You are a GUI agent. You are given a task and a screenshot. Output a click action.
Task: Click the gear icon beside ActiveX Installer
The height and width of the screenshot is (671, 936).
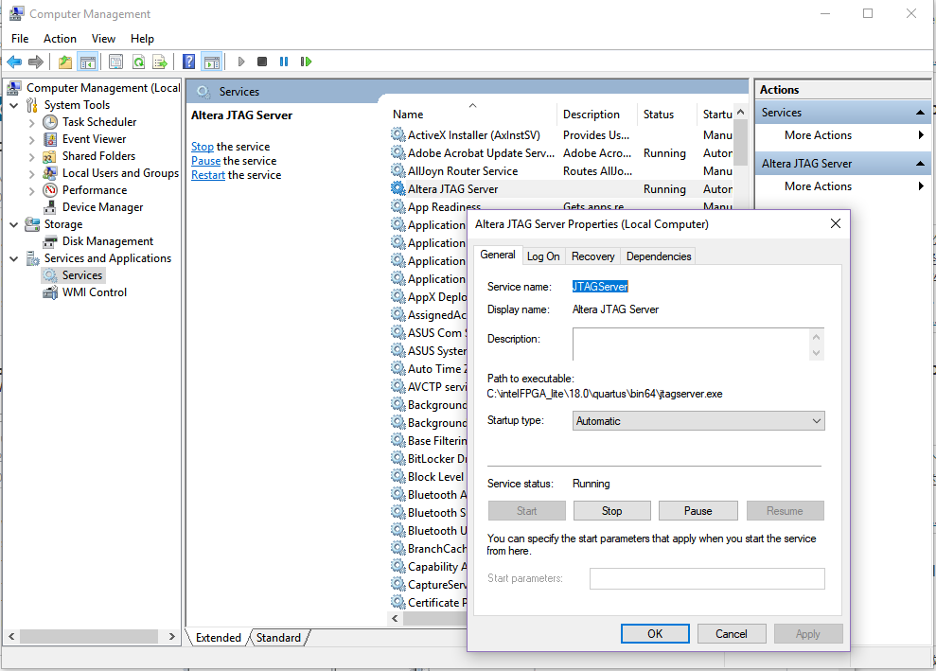point(397,135)
